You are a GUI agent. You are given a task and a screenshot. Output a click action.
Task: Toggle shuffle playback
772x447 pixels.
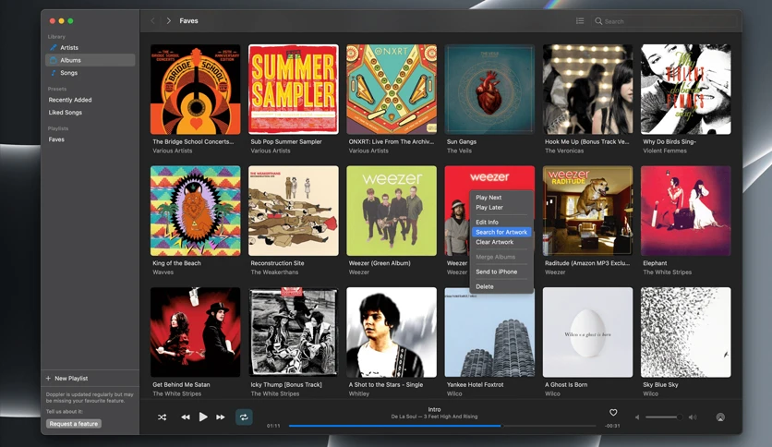click(162, 417)
